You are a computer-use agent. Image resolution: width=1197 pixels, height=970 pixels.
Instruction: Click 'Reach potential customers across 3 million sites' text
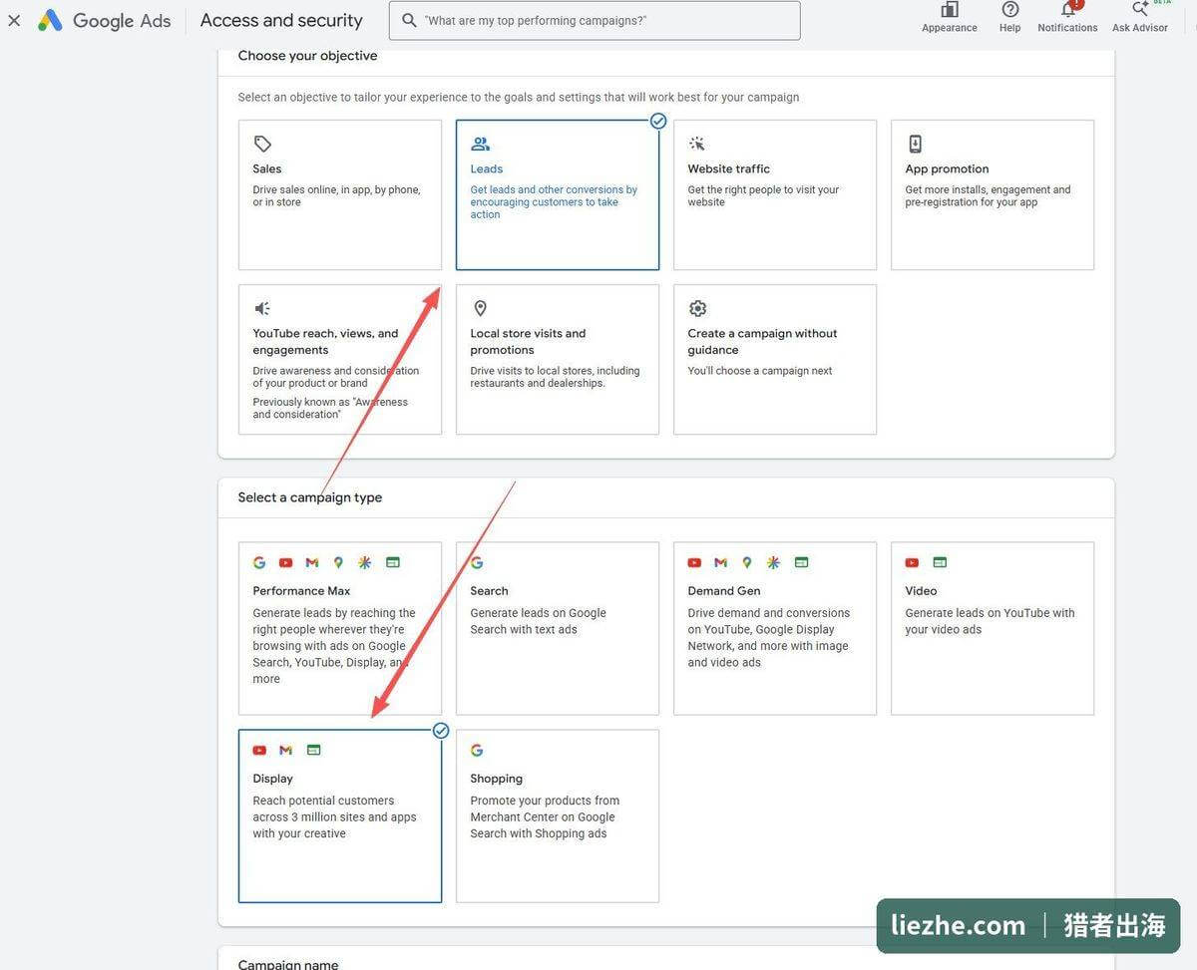(x=334, y=816)
